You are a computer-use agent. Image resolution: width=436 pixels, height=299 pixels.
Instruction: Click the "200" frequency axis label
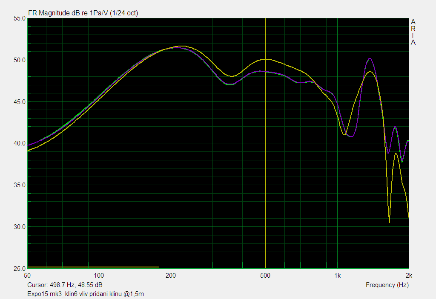point(171,276)
